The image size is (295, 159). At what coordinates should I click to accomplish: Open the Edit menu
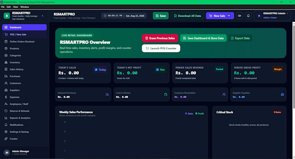(9, 7)
